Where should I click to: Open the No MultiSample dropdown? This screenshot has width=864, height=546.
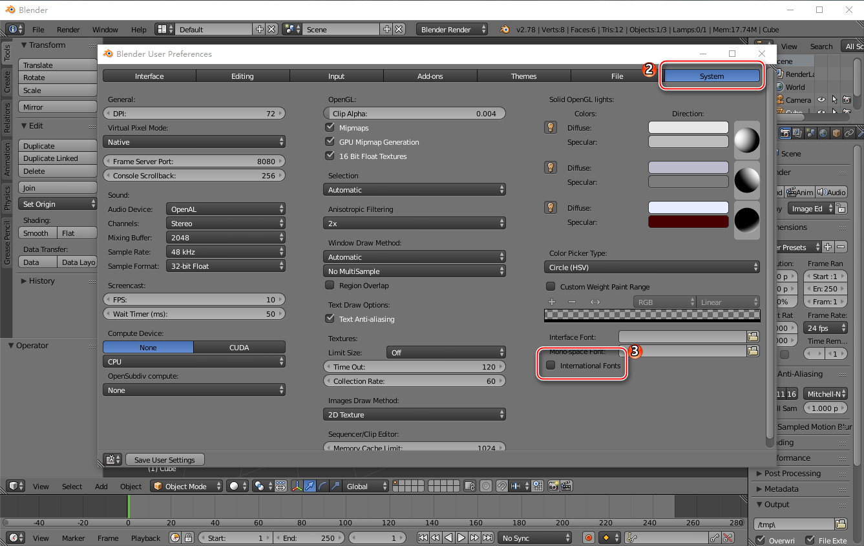[414, 271]
